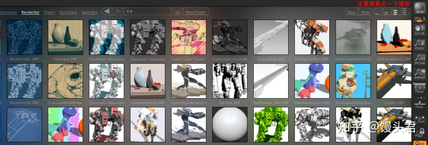Click the ColoredPencils.ZRP file name
Image resolution: width=428 pixels, height=145 pixels.
pyautogui.click(x=148, y=103)
